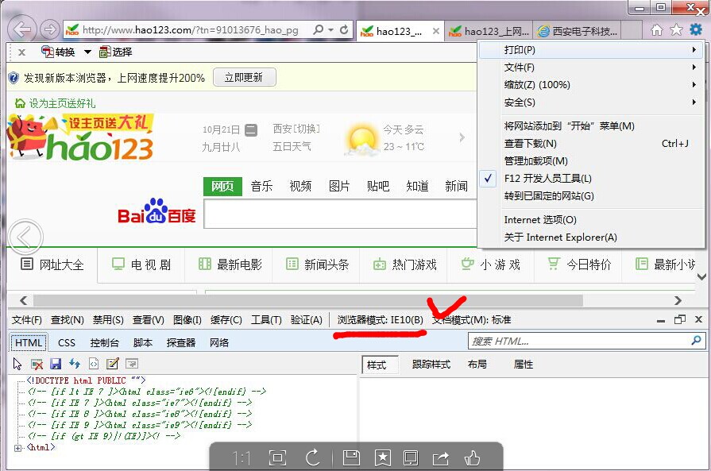Viewport: 711px width, 471px height.
Task: Click the thumbs-up like icon in viewer bar
Action: 473,457
